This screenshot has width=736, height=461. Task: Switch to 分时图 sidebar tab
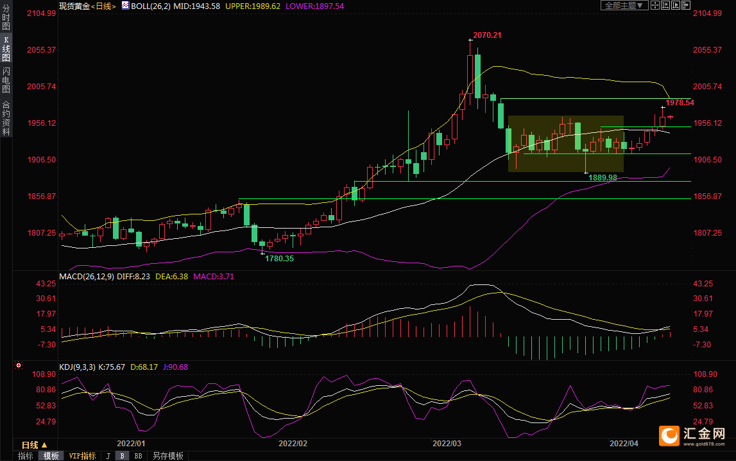pos(6,17)
